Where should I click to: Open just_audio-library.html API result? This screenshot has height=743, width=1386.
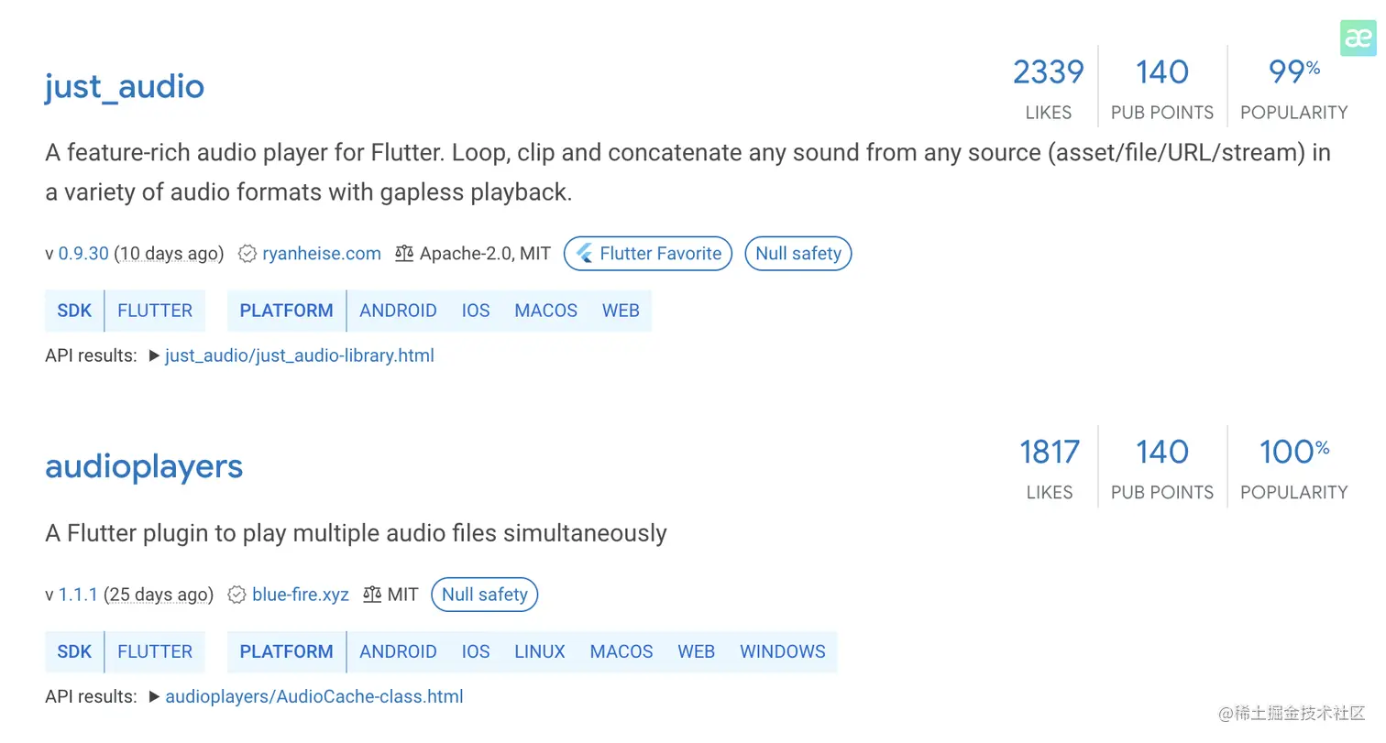pos(300,355)
